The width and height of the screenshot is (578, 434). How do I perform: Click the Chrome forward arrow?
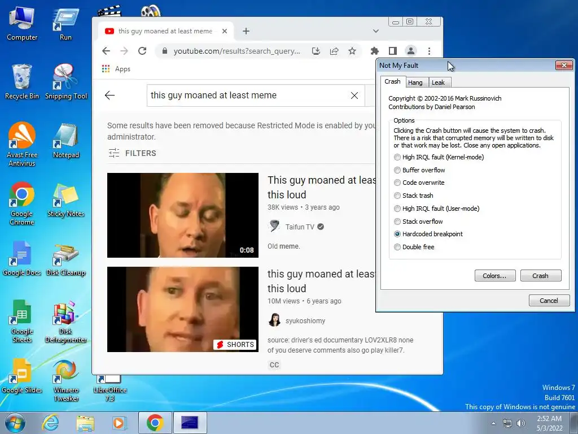[x=124, y=51]
